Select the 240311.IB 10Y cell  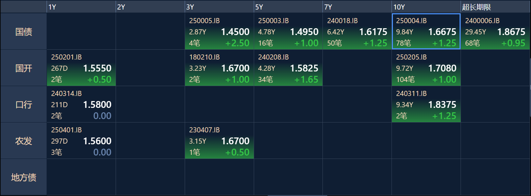pyautogui.click(x=426, y=104)
